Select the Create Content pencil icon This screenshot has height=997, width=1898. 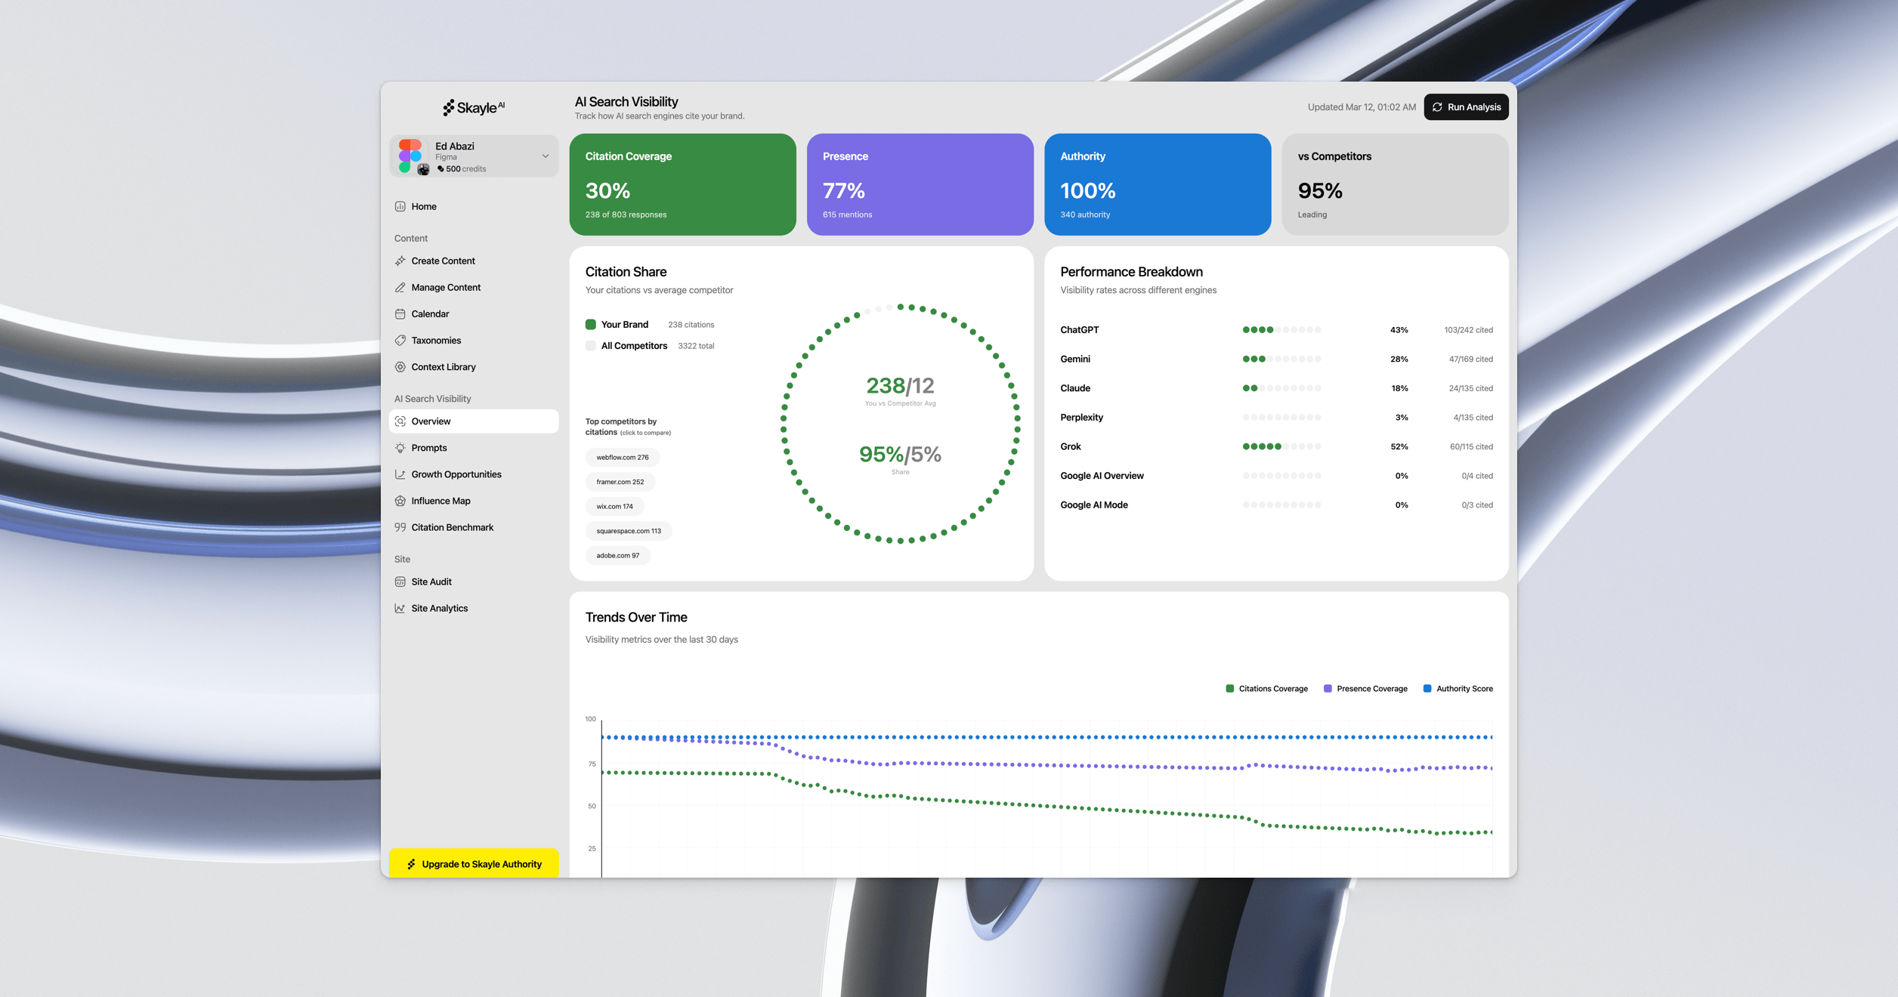[400, 261]
